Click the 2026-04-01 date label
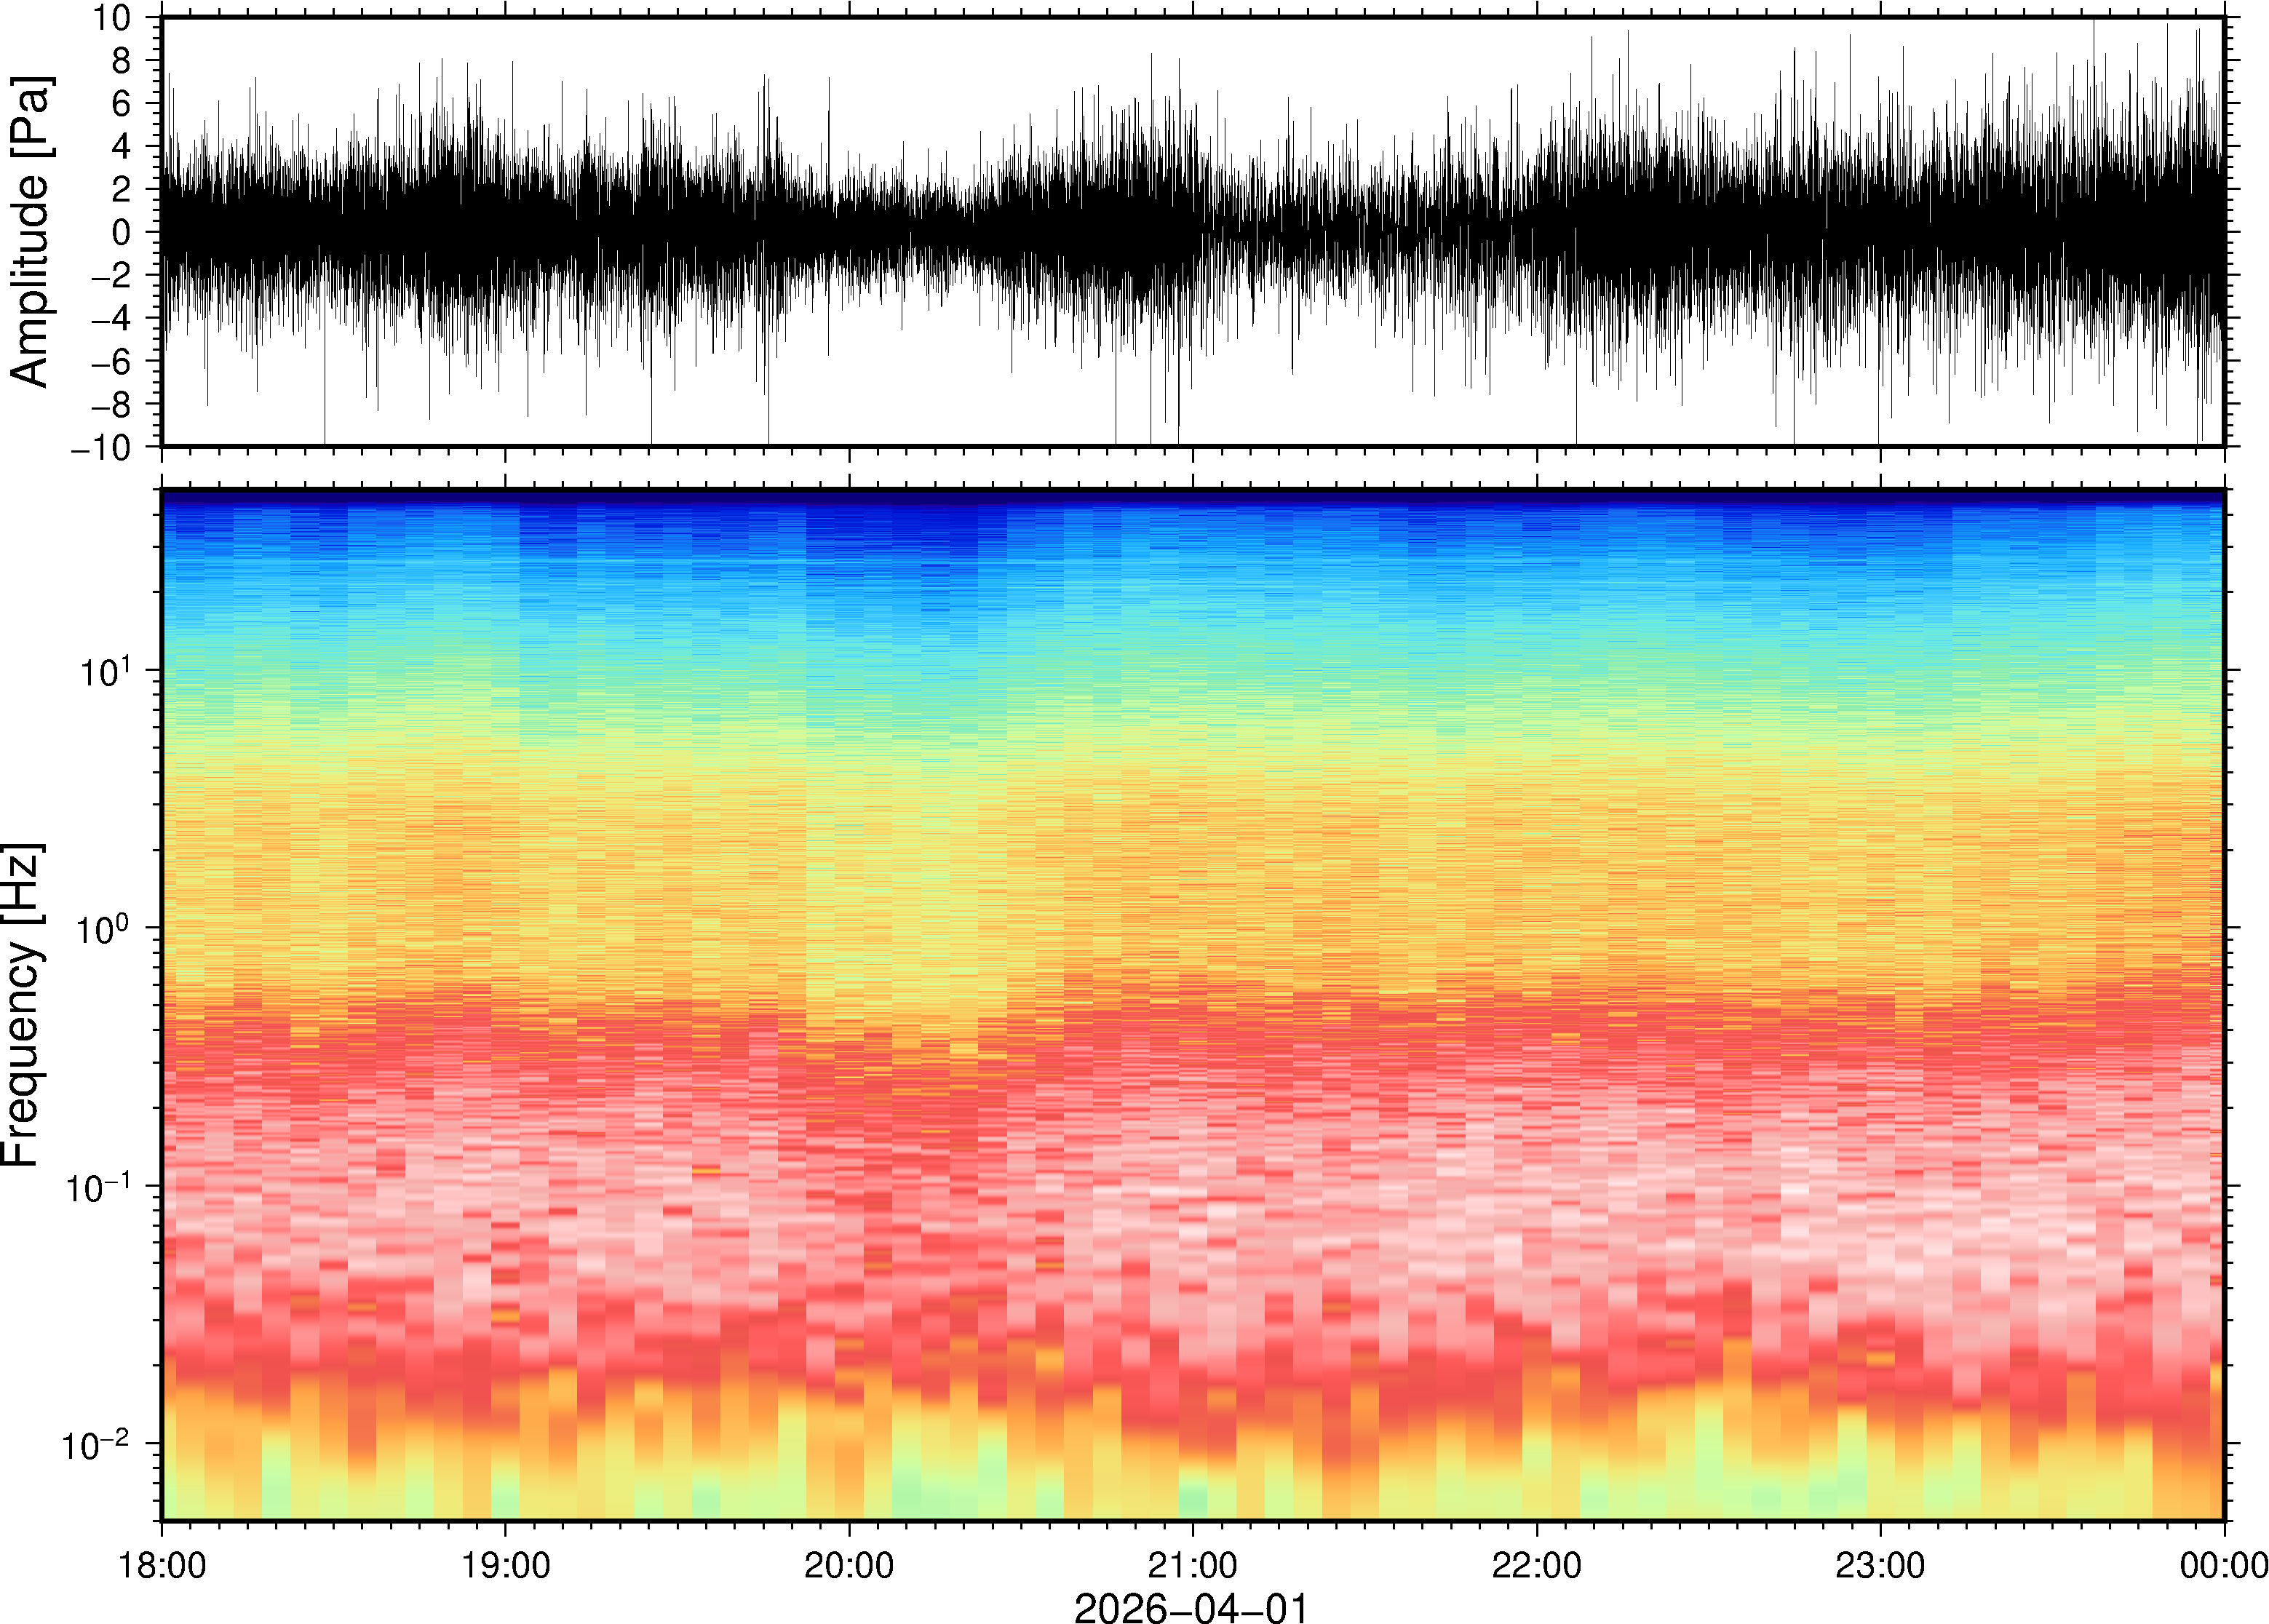 [x=1191, y=1607]
